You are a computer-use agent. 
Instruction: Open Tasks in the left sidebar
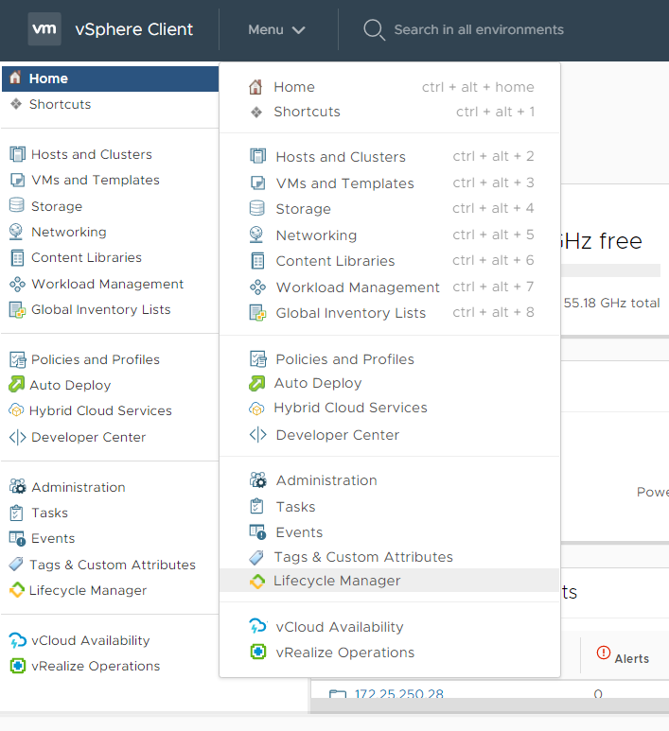tap(49, 513)
